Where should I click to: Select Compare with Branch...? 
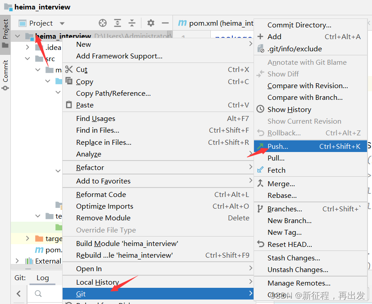point(311,98)
